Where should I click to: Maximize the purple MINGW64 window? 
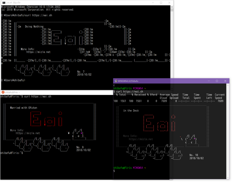coord(217,81)
